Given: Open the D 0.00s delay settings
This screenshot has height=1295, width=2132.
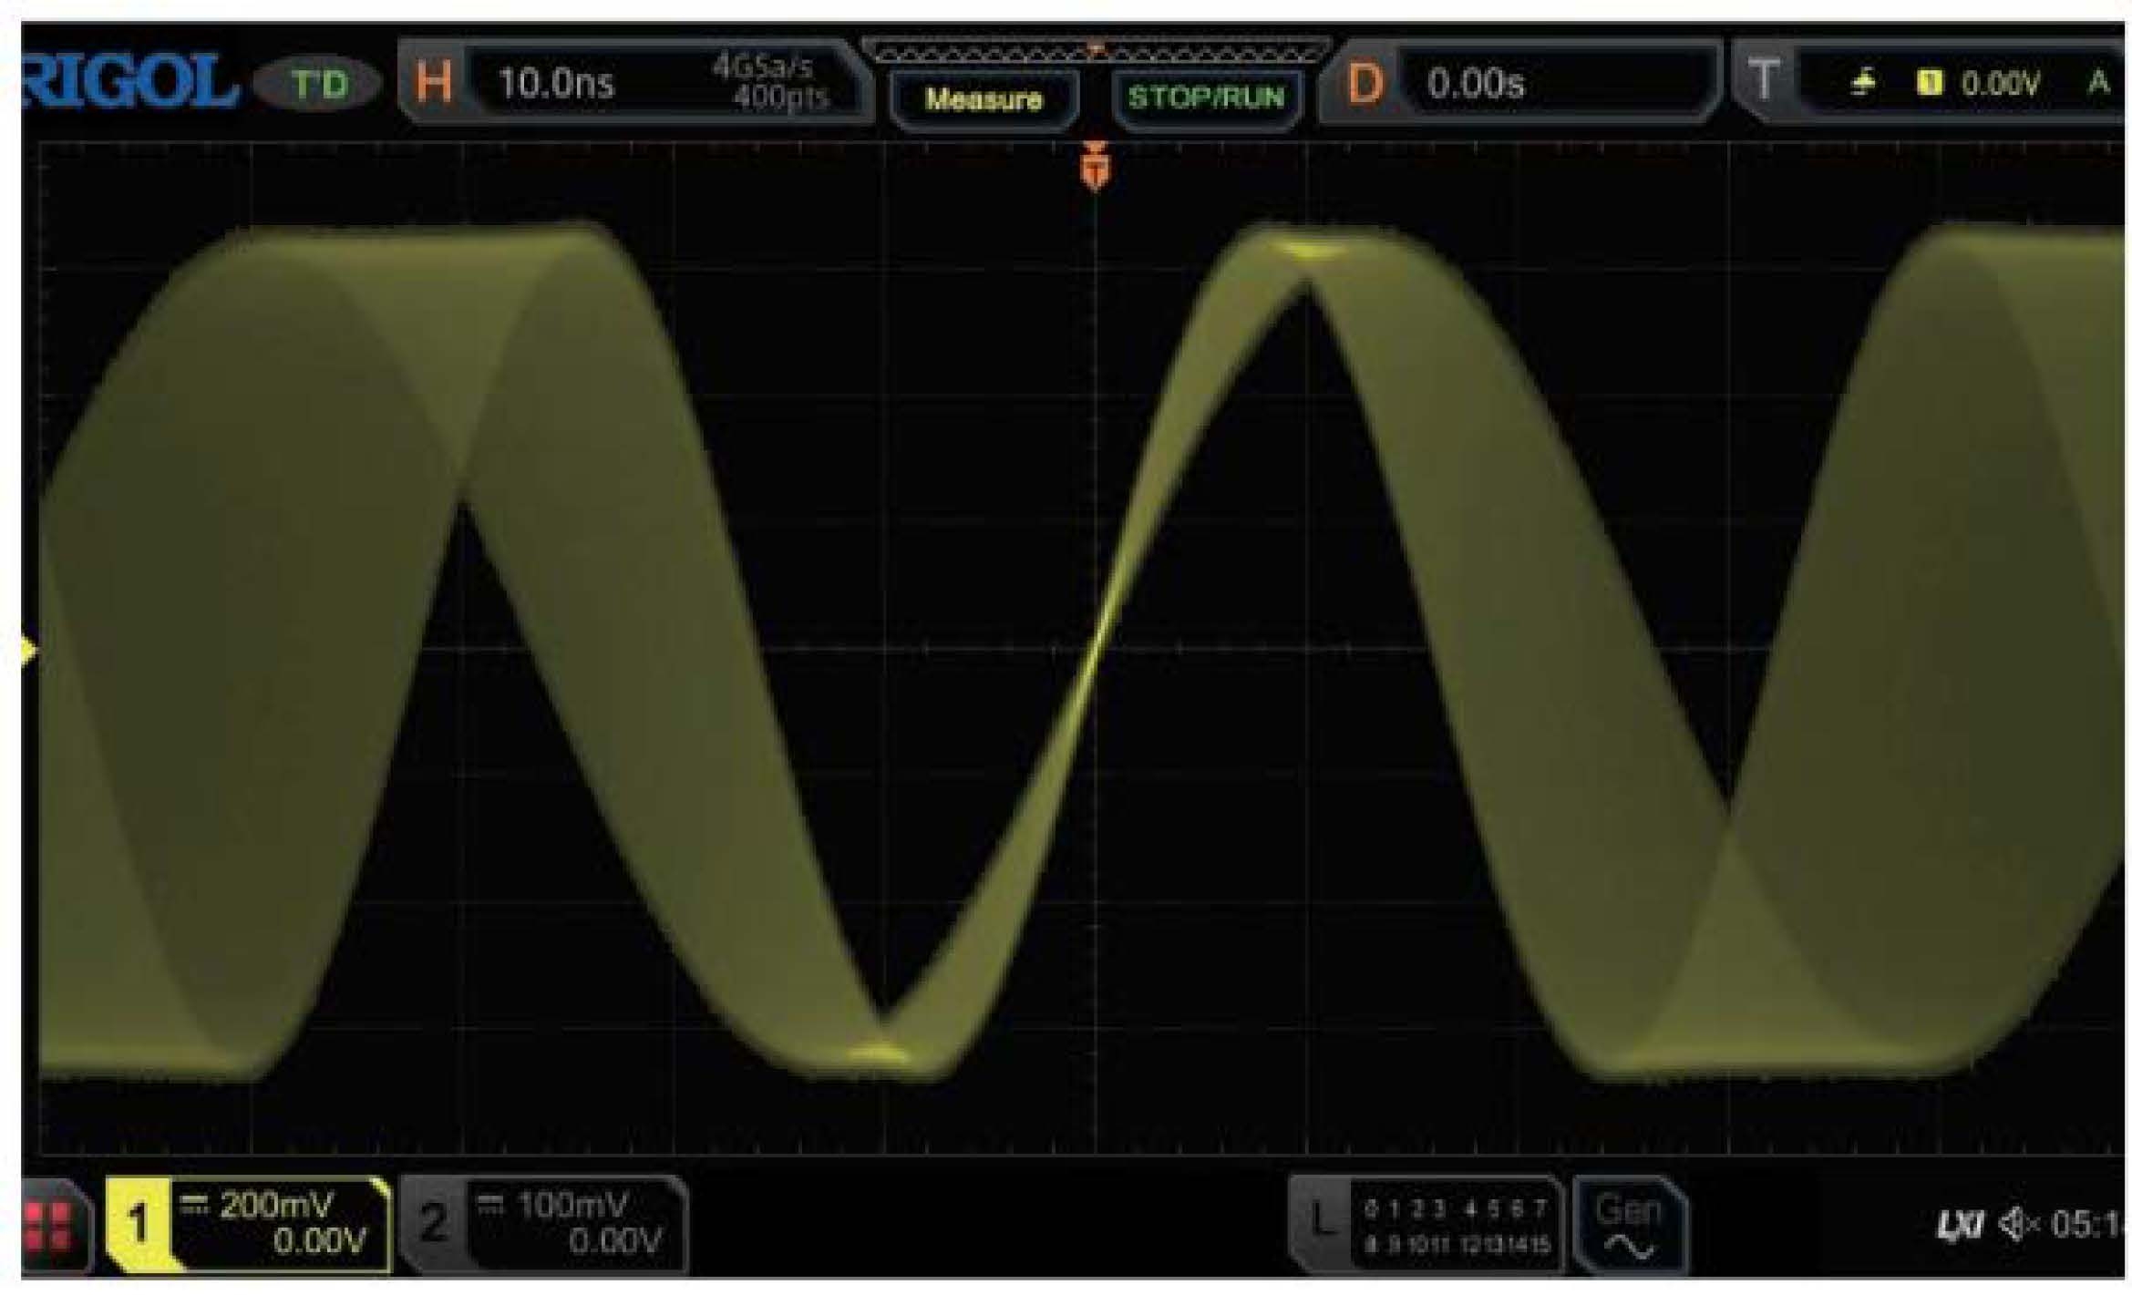Looking at the screenshot, I should (x=1475, y=84).
